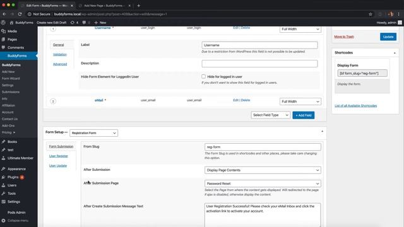
Task: Open Add-Ons submenu
Action: pyautogui.click(x=8, y=125)
